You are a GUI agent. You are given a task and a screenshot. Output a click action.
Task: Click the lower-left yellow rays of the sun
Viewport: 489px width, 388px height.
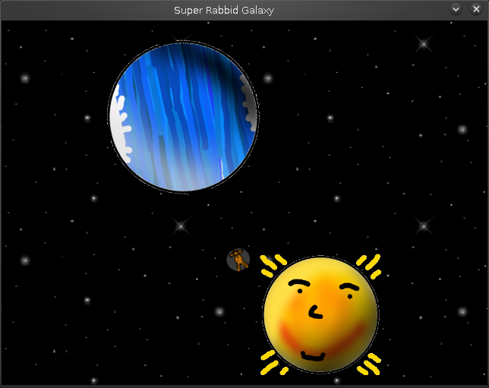(x=272, y=362)
